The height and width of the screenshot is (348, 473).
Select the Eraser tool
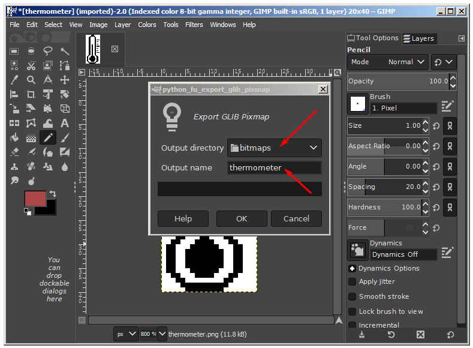click(14, 152)
